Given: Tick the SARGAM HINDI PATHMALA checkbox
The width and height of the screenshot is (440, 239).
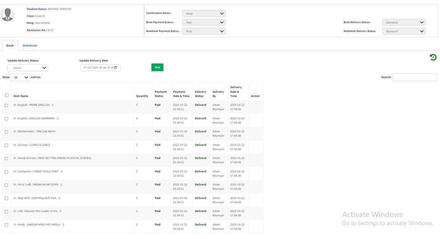Looking at the screenshot, I should pyautogui.click(x=7, y=225).
